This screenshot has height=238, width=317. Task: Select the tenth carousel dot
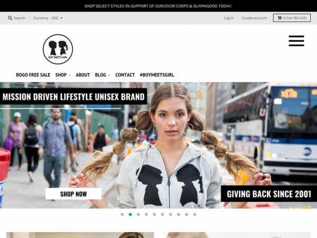point(194,214)
